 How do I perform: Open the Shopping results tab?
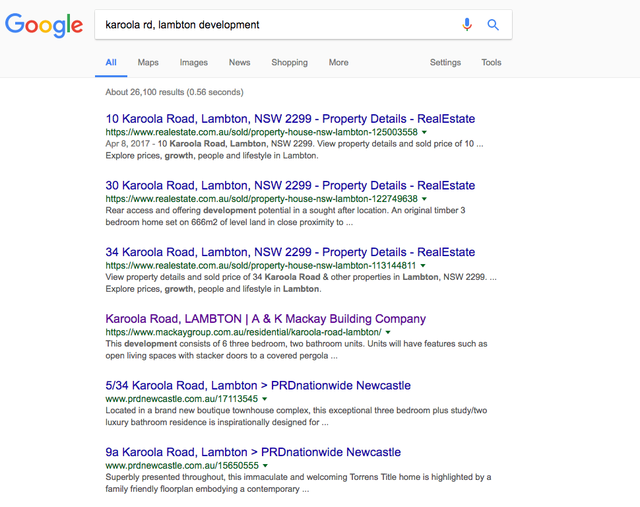pyautogui.click(x=289, y=63)
